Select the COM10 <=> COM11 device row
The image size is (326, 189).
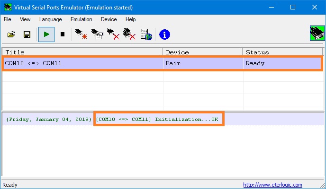163,63
